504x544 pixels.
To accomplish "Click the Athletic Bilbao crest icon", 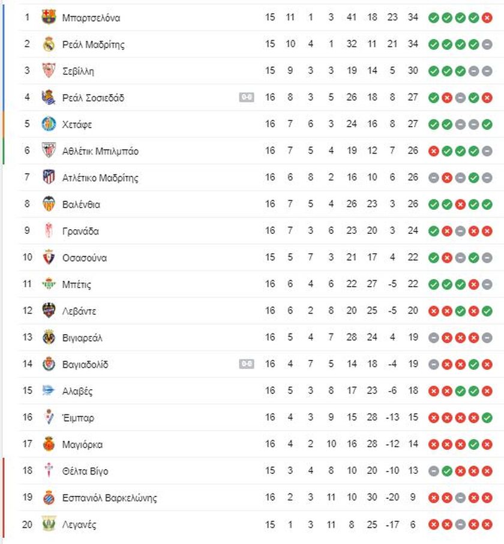I will [x=49, y=150].
